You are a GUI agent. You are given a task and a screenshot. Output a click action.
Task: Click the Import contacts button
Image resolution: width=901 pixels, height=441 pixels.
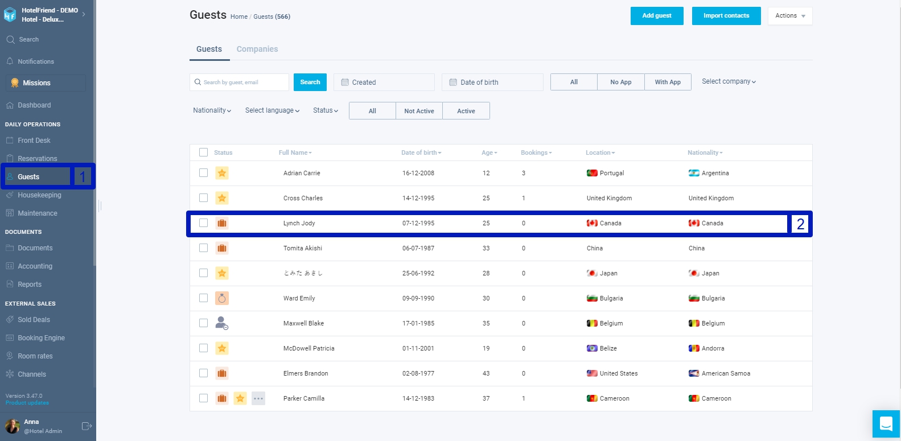pyautogui.click(x=726, y=16)
